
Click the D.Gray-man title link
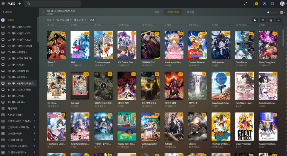coord(218,63)
